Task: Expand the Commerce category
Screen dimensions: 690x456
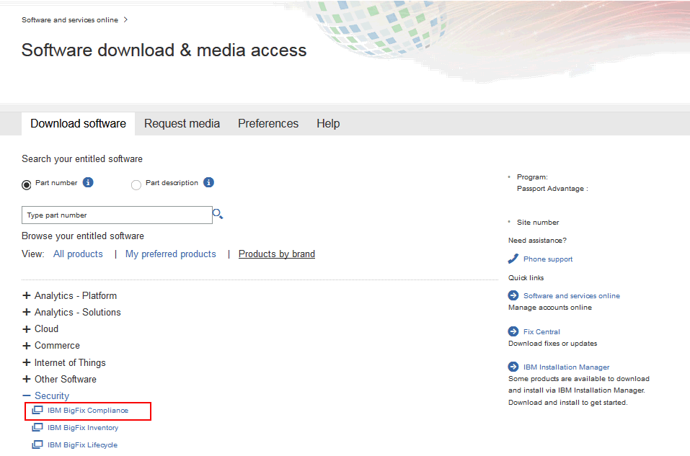Action: (x=27, y=346)
